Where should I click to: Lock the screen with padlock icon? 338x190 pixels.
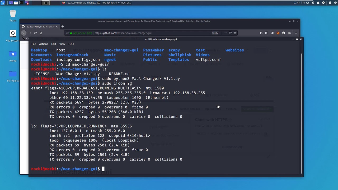[330, 3]
